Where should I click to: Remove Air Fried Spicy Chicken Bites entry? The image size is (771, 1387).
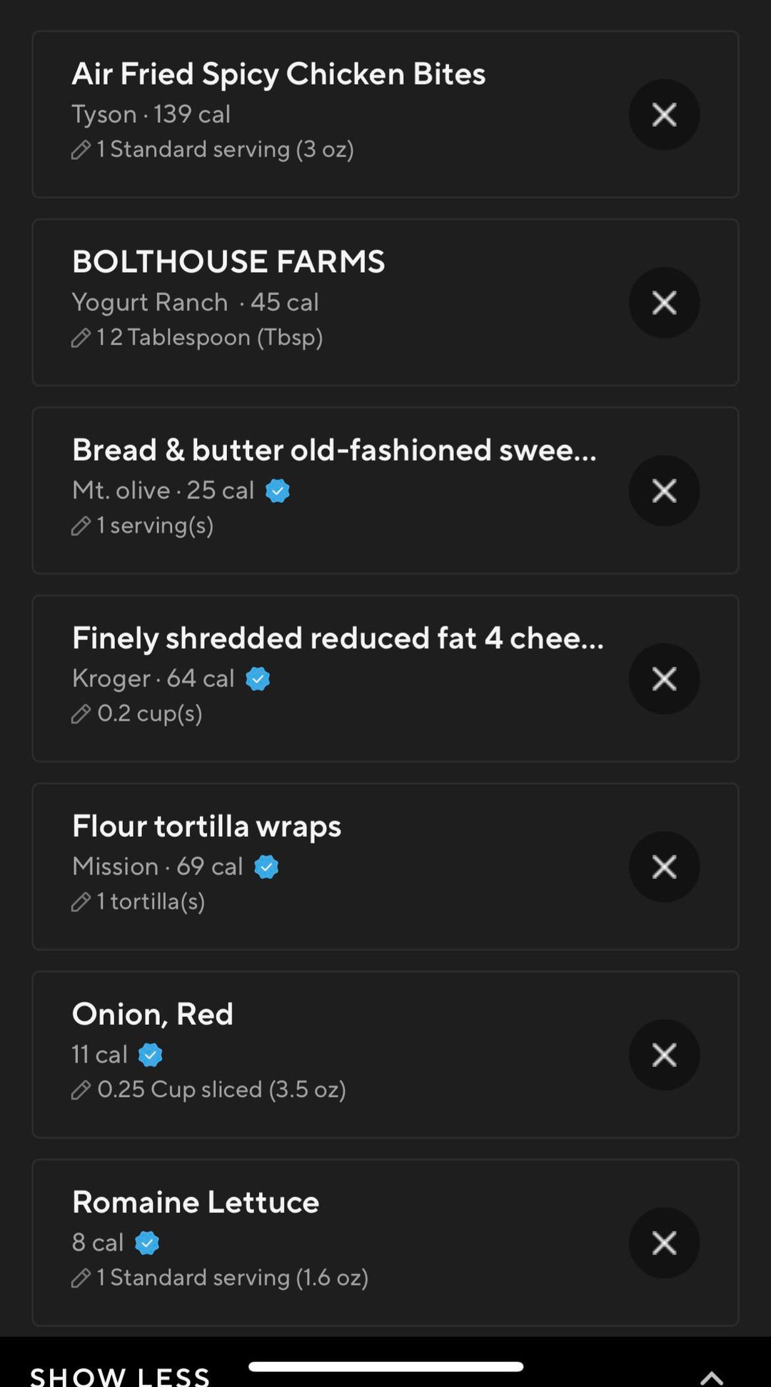click(x=664, y=114)
